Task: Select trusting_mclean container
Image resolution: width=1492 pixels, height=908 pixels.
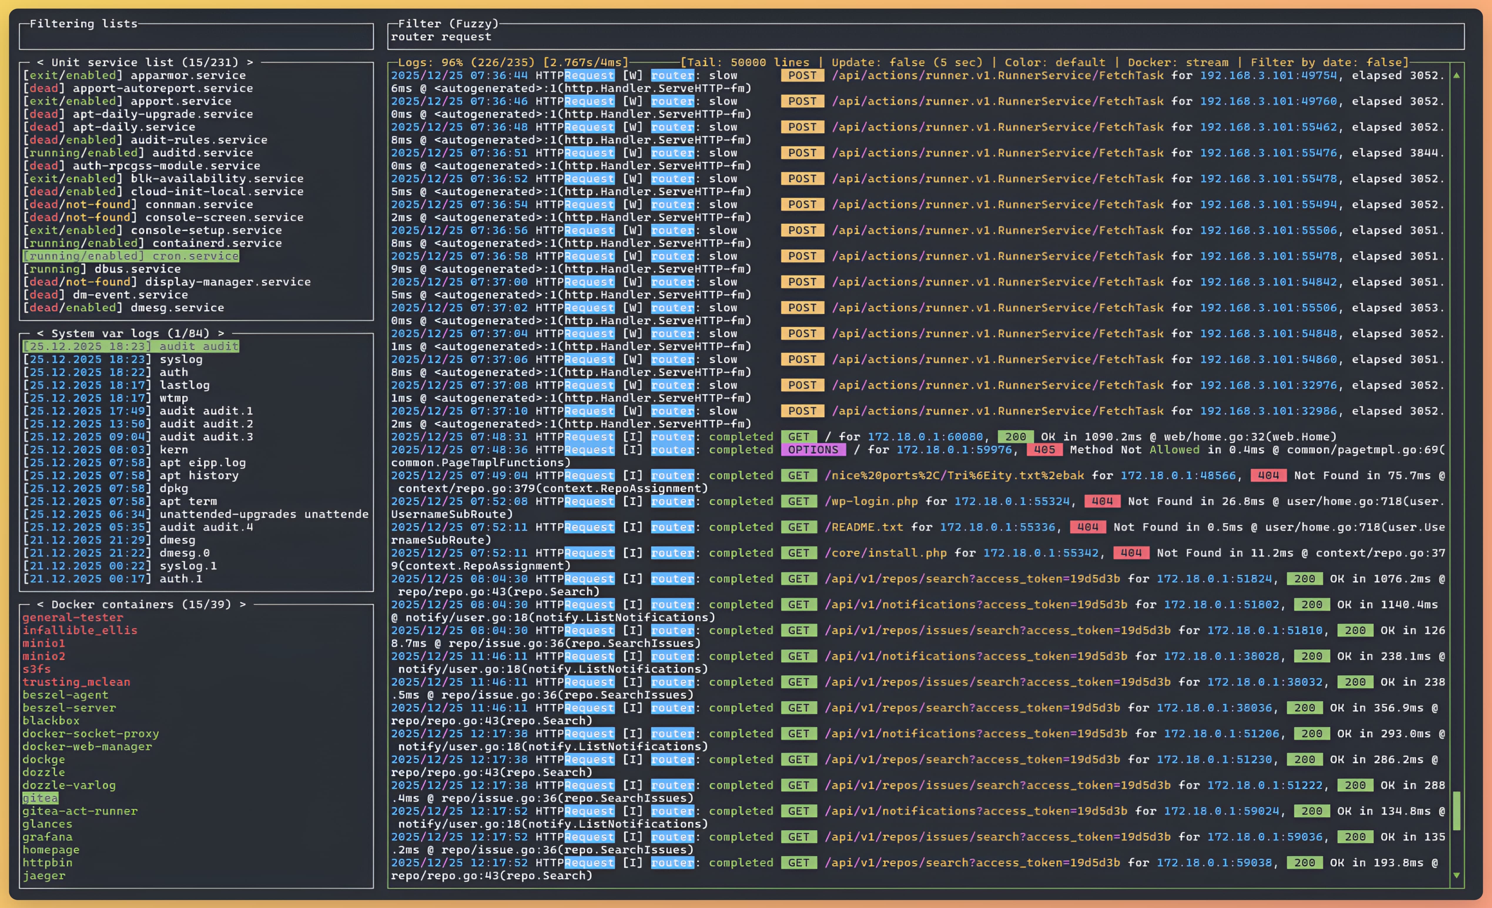Action: tap(76, 682)
